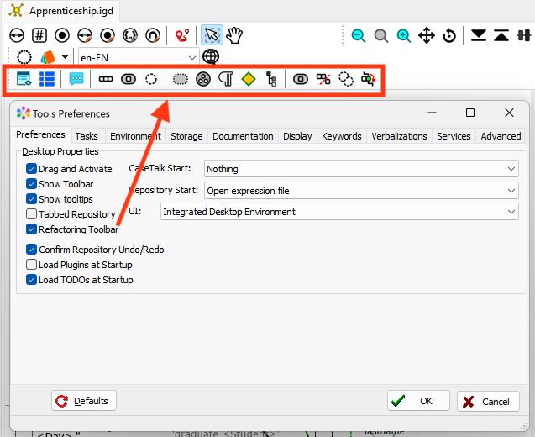Select the arrow pointer tool
Image resolution: width=535 pixels, height=437 pixels.
[x=212, y=35]
